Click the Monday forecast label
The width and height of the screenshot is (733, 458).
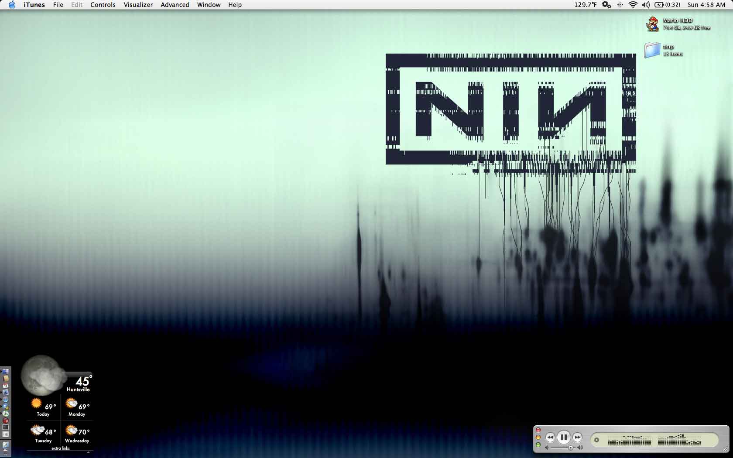coord(77,414)
